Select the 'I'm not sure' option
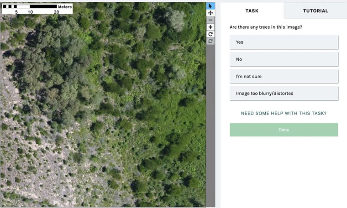This screenshot has height=208, width=347. click(284, 76)
